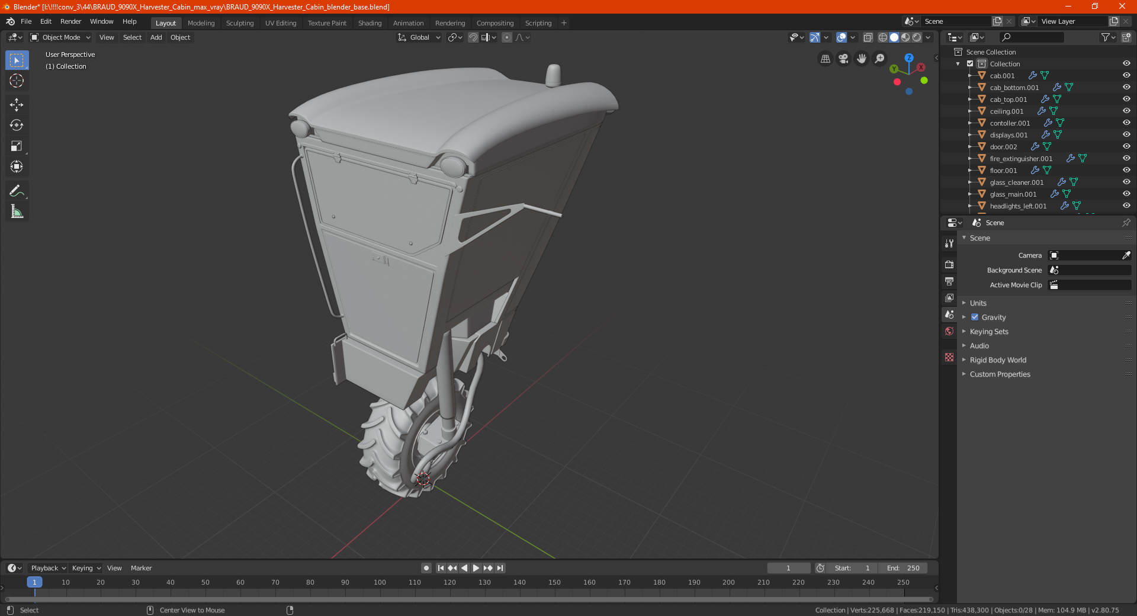Hide cab.001 object in viewport
The image size is (1137, 616).
pos(1126,76)
